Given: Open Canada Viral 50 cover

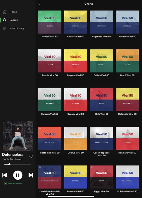Looking at the screenshot, I should [x=76, y=100].
